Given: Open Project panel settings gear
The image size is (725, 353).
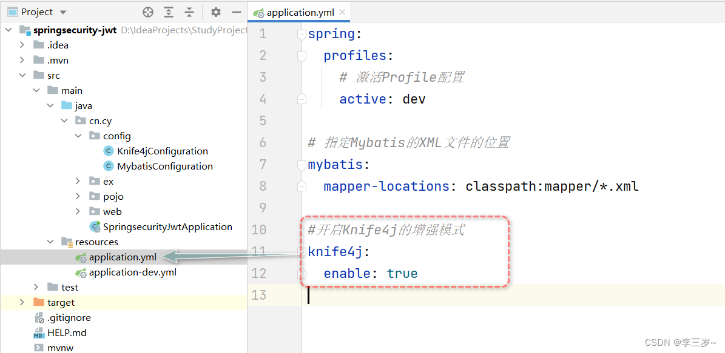Looking at the screenshot, I should pyautogui.click(x=216, y=12).
